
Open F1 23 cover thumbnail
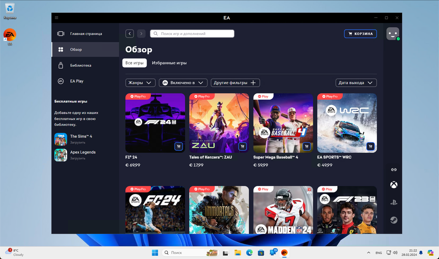347,210
